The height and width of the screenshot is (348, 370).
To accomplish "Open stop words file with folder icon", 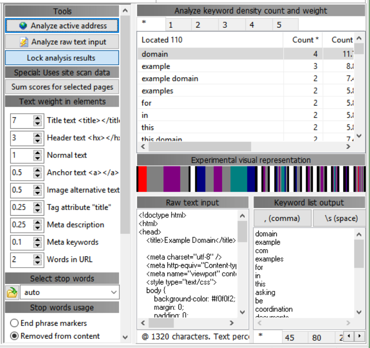I will point(11,292).
